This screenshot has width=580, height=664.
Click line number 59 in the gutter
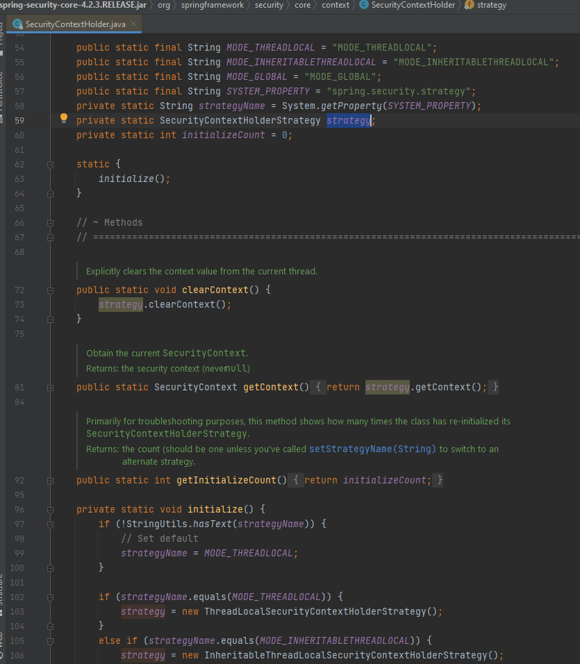pos(19,119)
